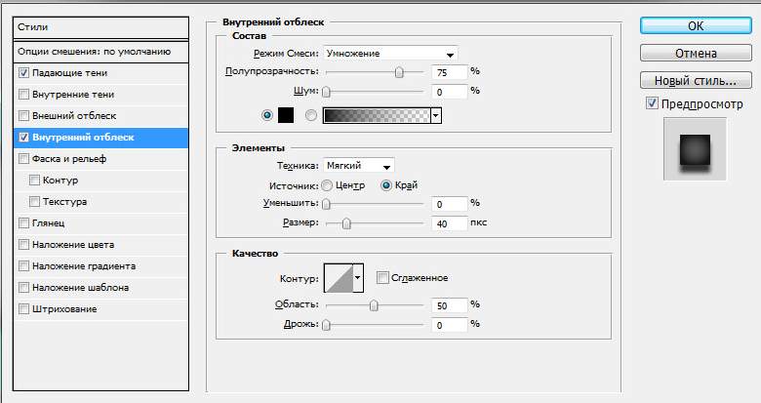Enable the Фаска и рельеф checkbox
761x403 pixels.
coord(23,159)
